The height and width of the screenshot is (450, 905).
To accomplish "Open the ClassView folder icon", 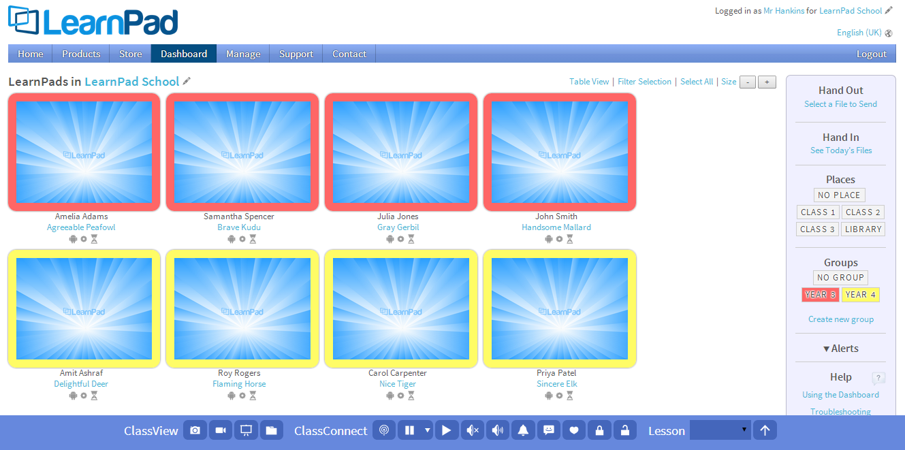I will click(x=272, y=430).
